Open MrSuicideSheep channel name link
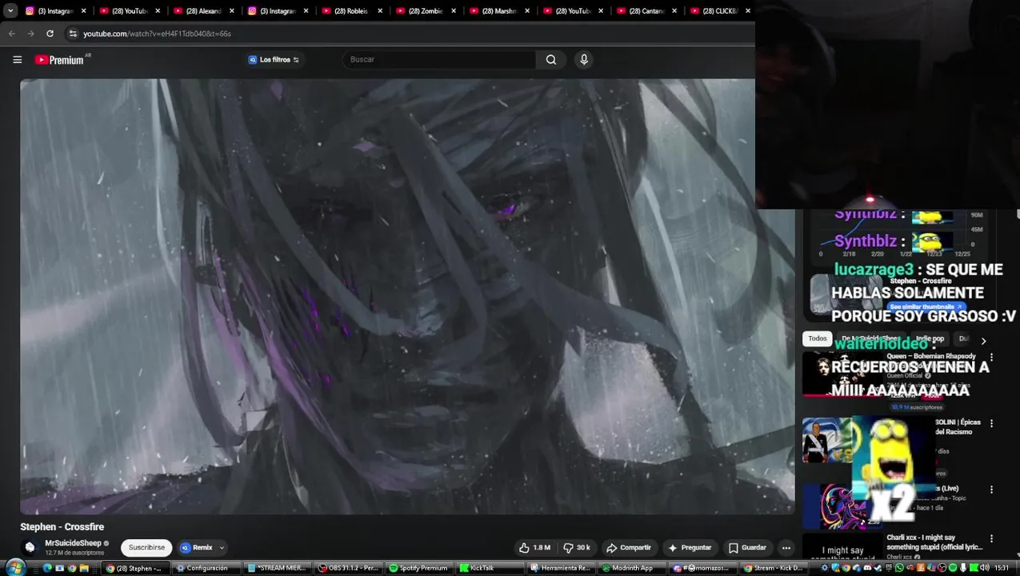 pos(73,543)
